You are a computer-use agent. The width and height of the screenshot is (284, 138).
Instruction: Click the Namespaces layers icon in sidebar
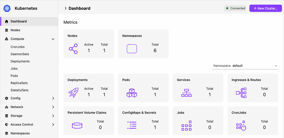pyautogui.click(x=7, y=133)
